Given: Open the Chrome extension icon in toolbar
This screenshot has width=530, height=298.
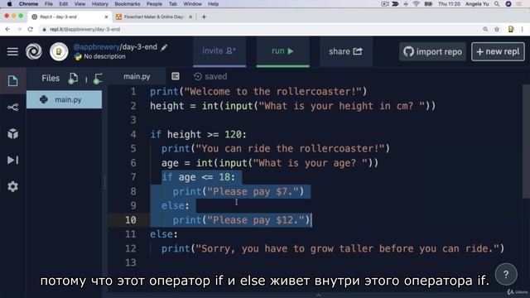Looking at the screenshot, I should pyautogui.click(x=511, y=30).
